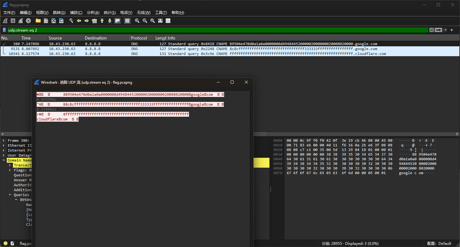Sort by Destination column header
The image size is (460, 247).
tap(107, 38)
